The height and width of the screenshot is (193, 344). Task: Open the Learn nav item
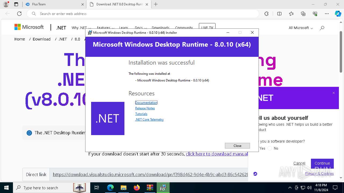click(124, 28)
